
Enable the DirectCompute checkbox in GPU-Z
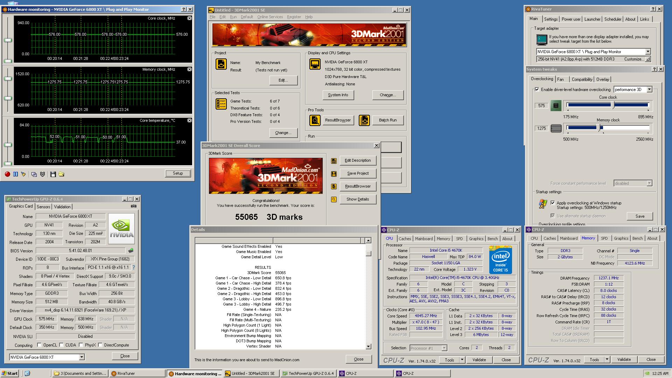pyautogui.click(x=100, y=345)
